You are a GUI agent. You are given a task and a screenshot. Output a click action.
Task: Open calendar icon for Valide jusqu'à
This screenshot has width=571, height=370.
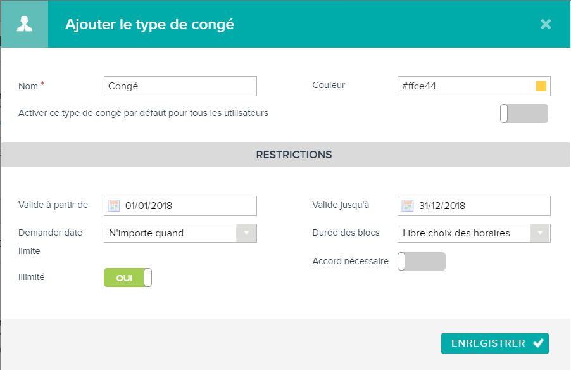point(408,206)
